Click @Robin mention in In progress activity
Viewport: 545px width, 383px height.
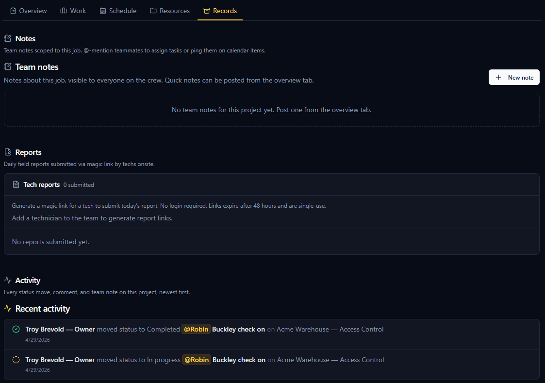(x=197, y=360)
